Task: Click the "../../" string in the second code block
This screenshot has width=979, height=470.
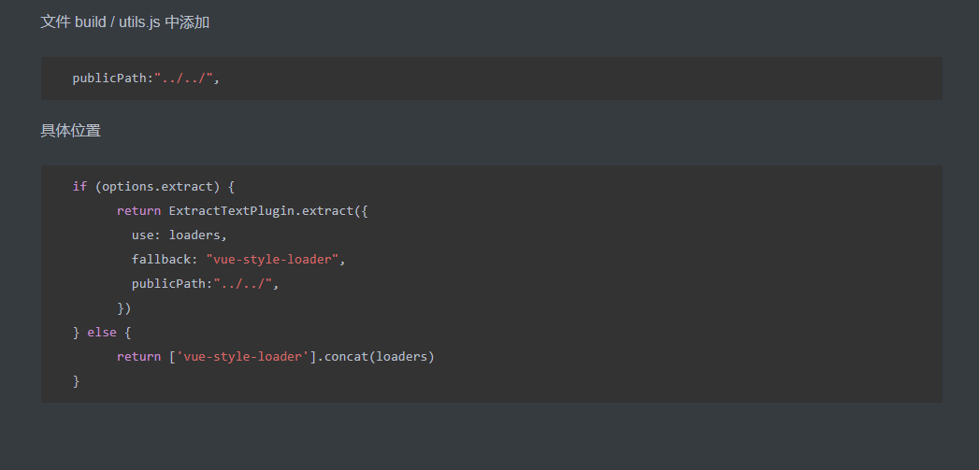Action: [242, 284]
